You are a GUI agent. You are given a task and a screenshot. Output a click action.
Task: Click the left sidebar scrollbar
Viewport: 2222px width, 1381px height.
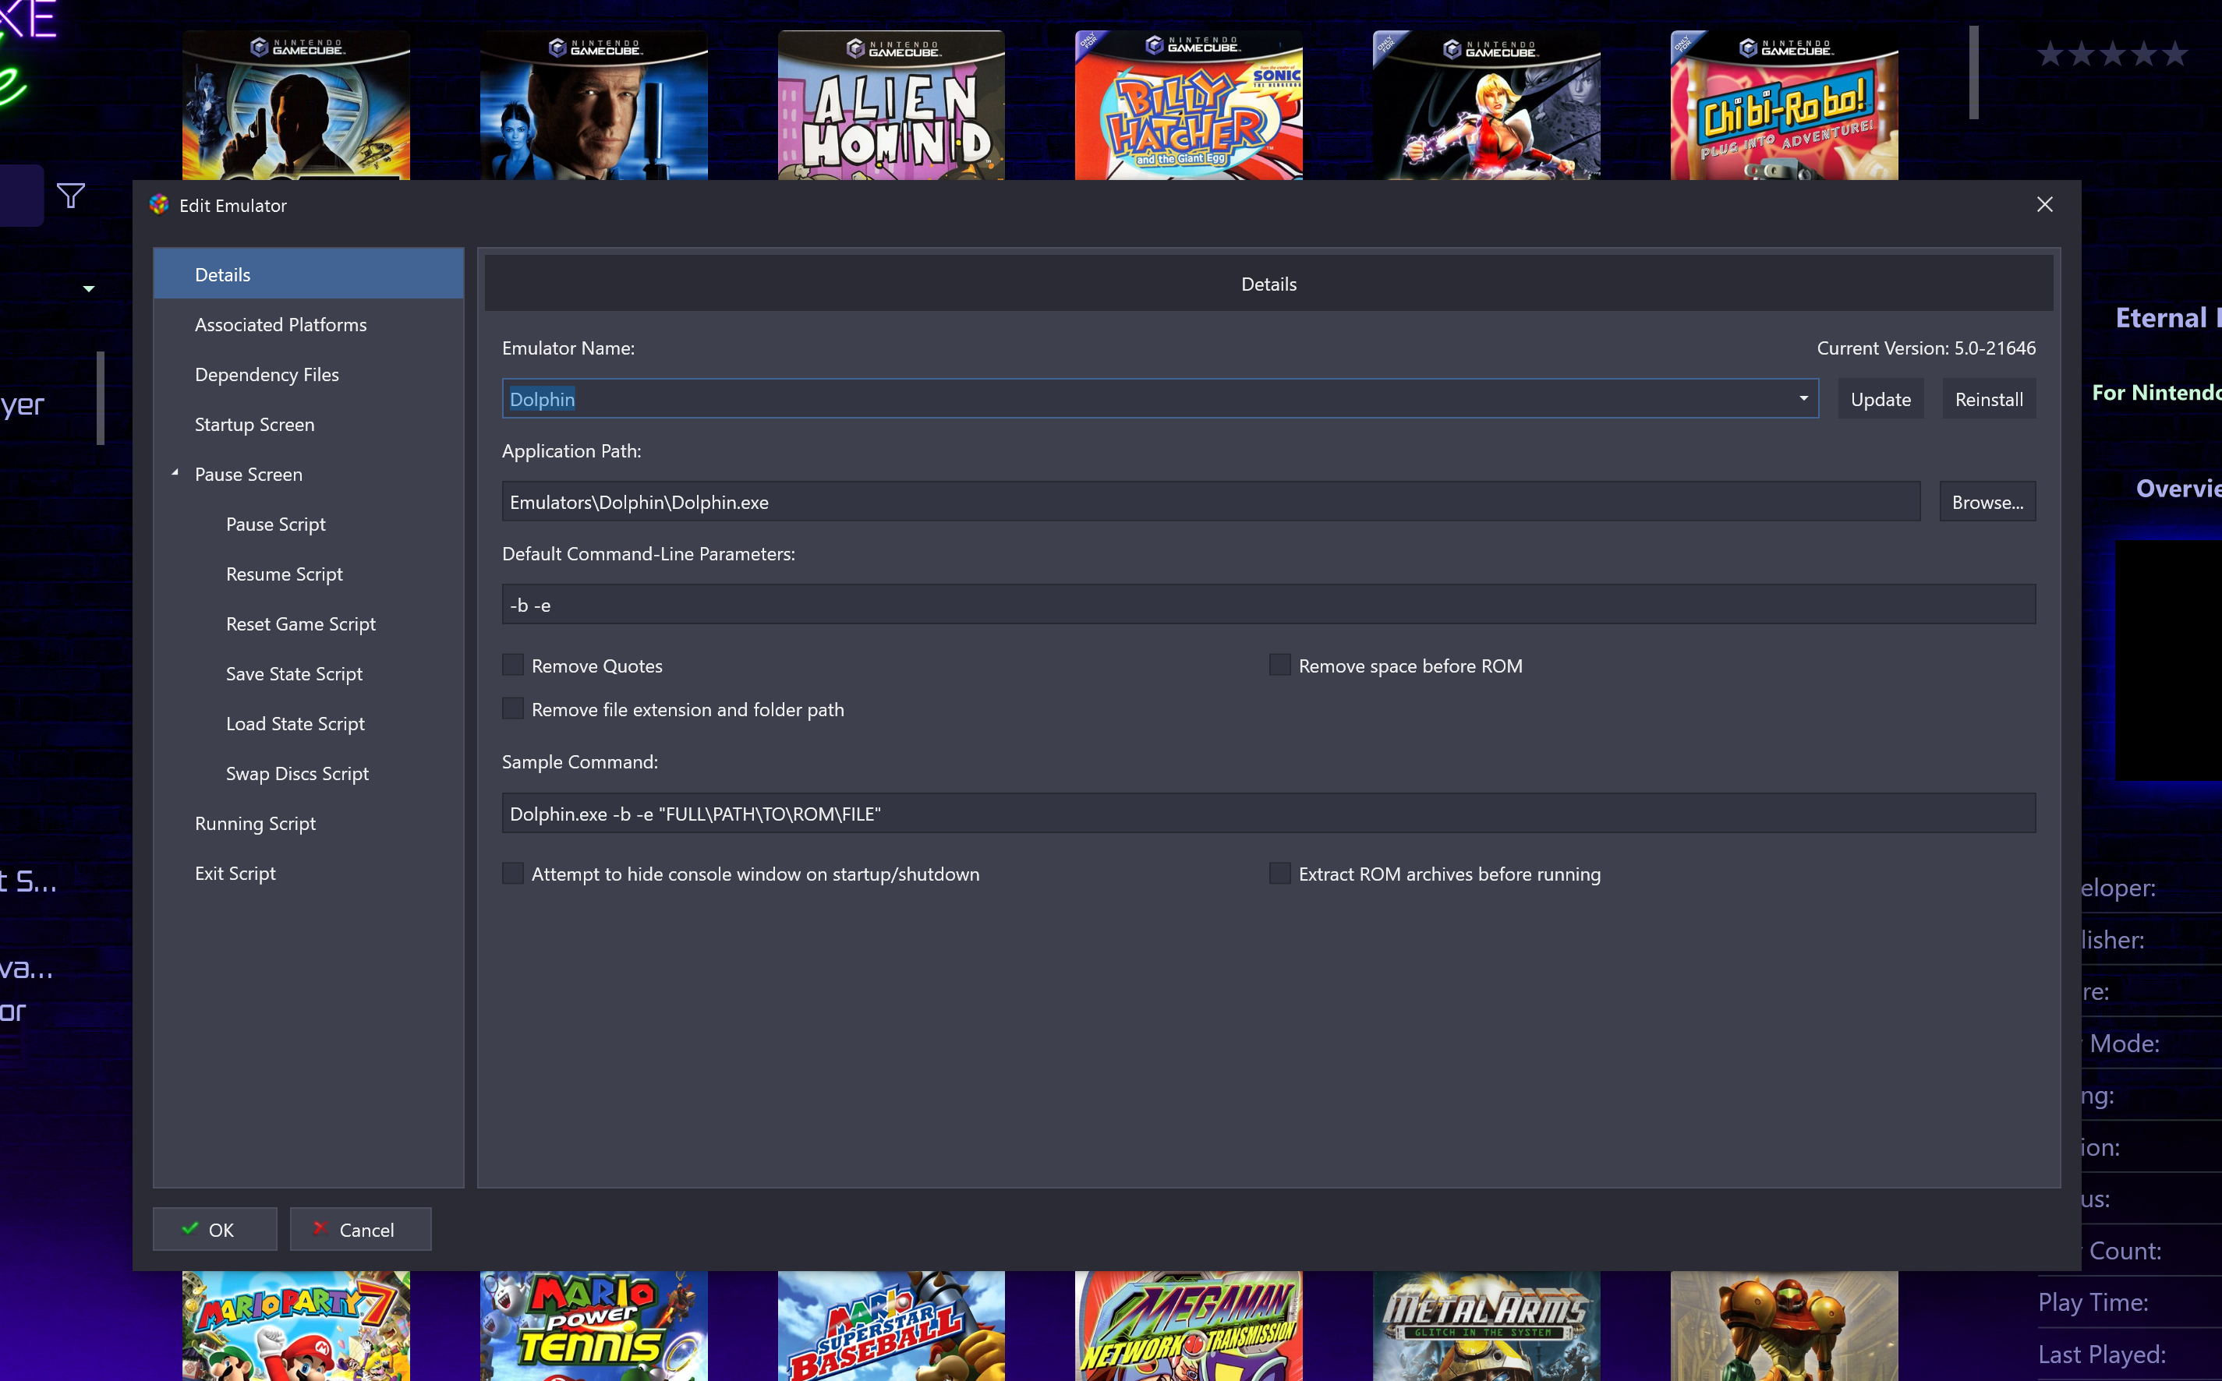(101, 398)
